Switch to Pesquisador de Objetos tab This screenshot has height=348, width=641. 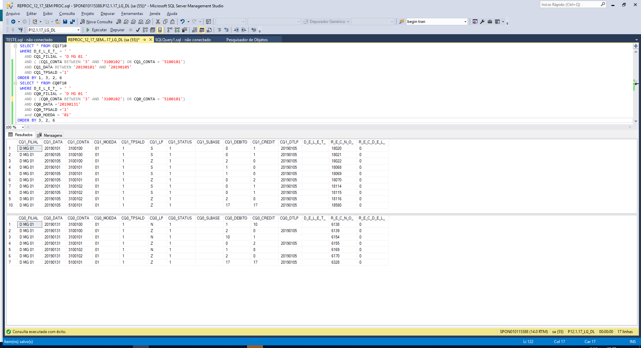247,40
